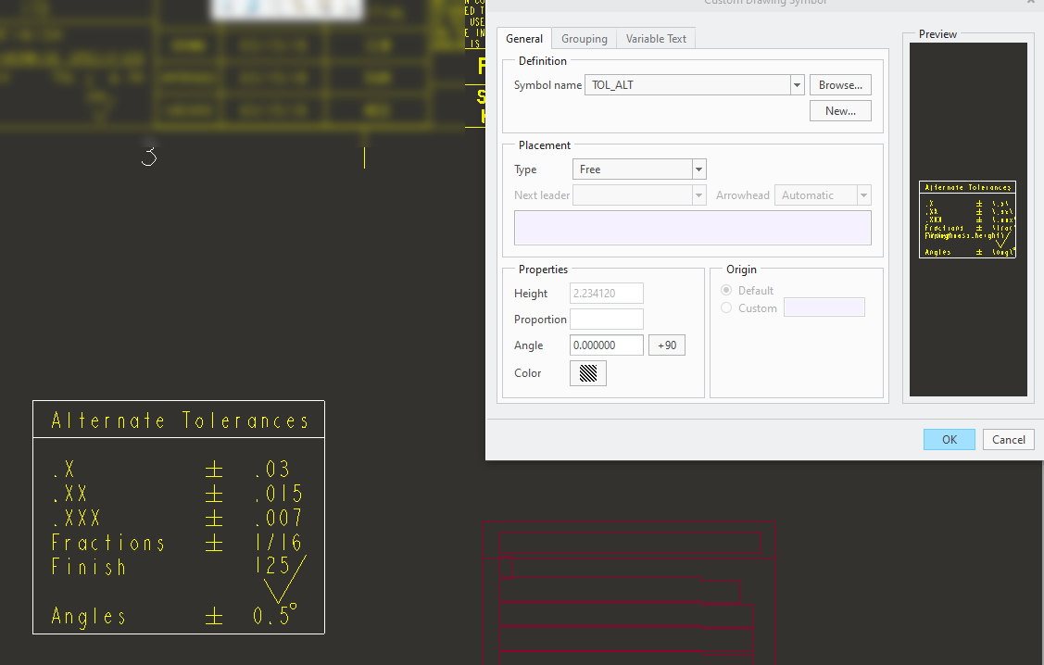Click the Alternate Tolerances symbol preview
This screenshot has width=1044, height=665.
pos(967,220)
